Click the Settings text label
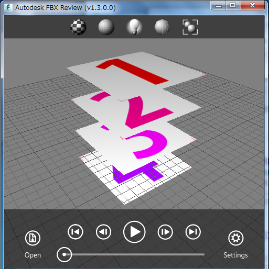The height and width of the screenshot is (269, 269). pos(235,255)
